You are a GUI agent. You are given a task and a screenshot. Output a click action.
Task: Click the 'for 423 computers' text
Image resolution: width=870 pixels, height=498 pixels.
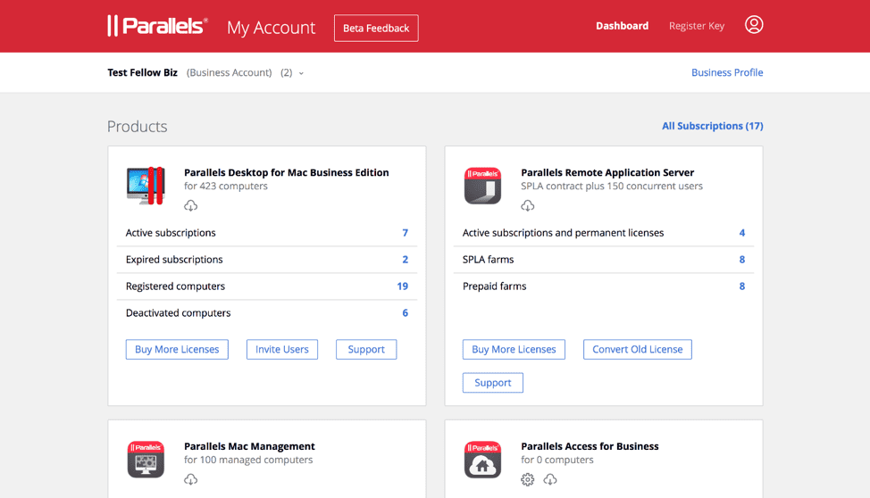coord(226,187)
